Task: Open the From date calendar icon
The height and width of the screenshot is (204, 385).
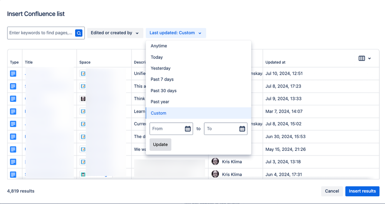Action: (188, 128)
